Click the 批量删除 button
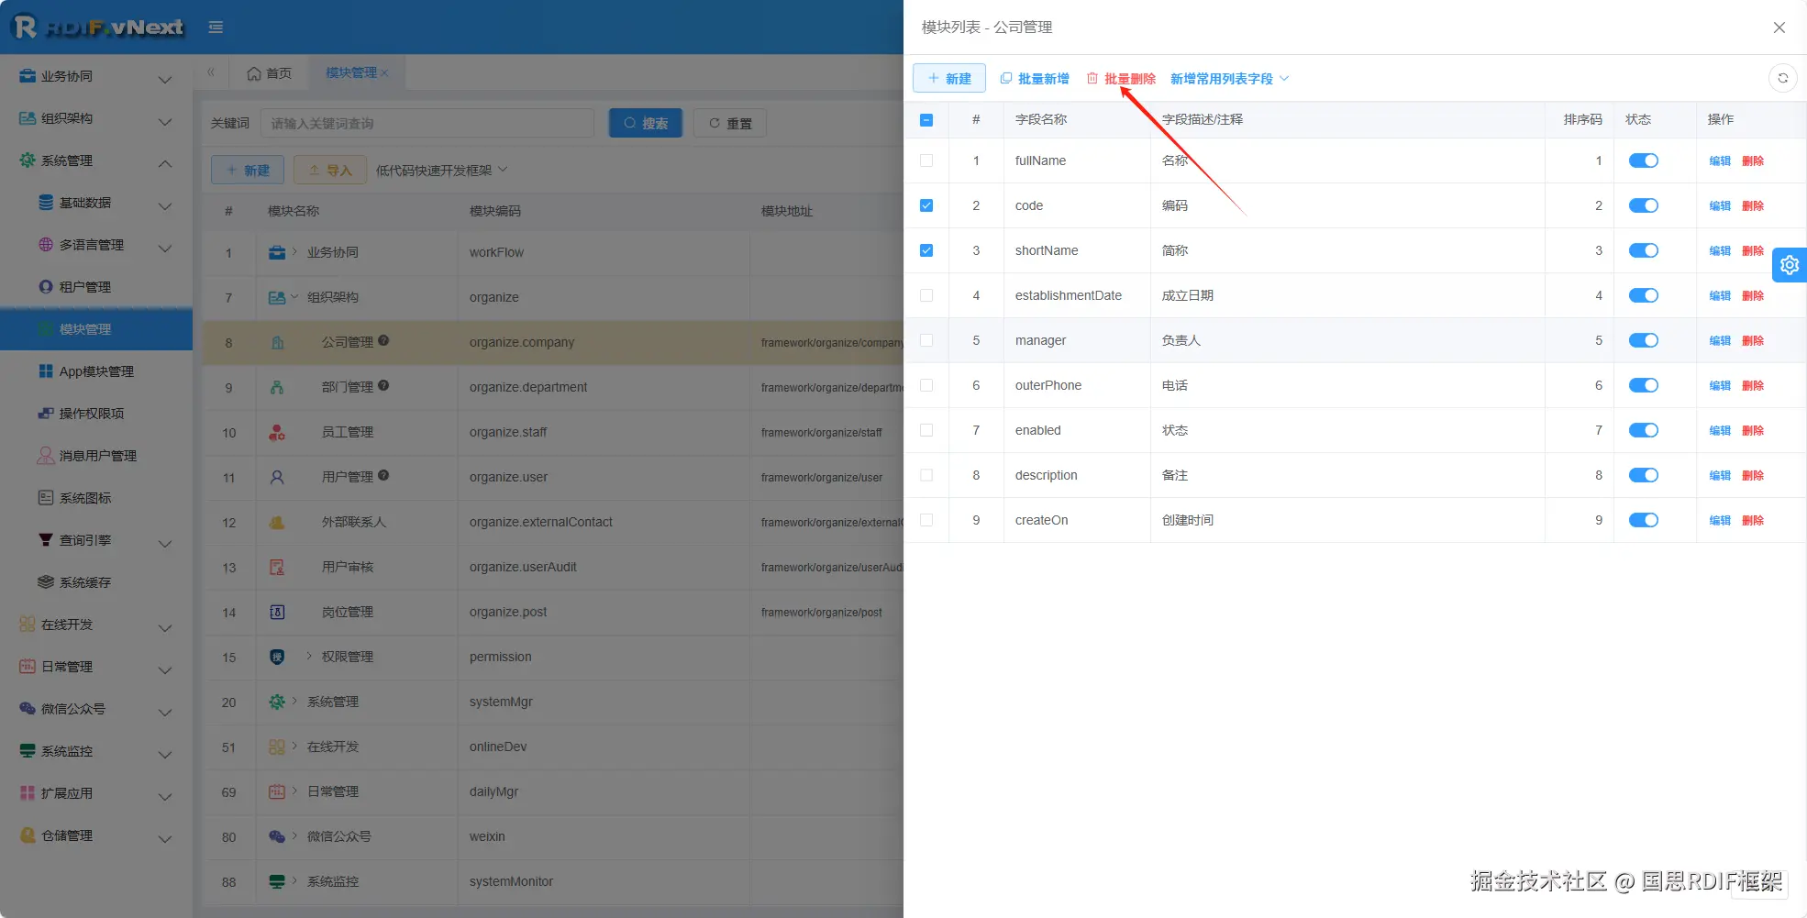The height and width of the screenshot is (918, 1807). pyautogui.click(x=1121, y=79)
